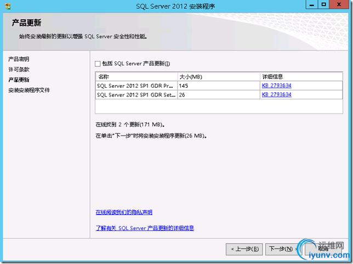The height and width of the screenshot is (264, 353).
Task: Click the 取消 cancel button
Action: (x=323, y=249)
